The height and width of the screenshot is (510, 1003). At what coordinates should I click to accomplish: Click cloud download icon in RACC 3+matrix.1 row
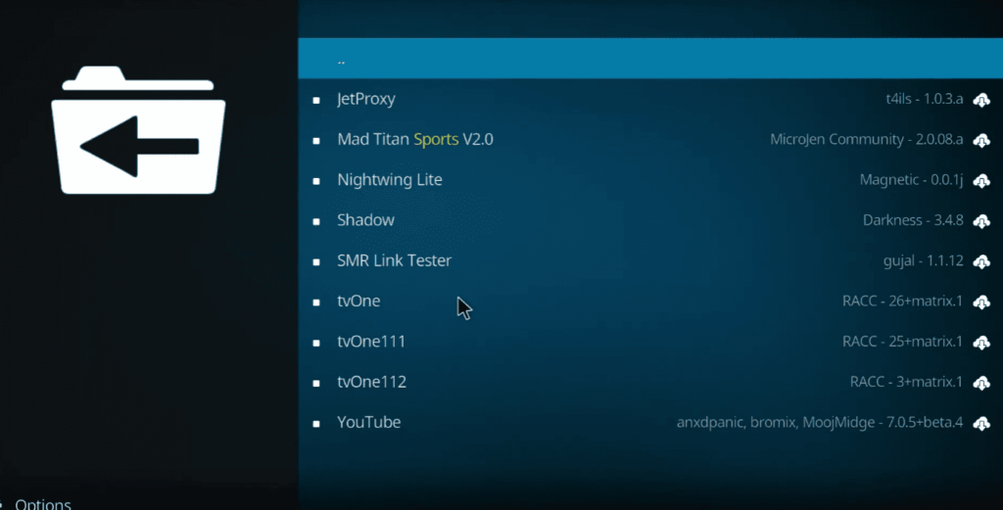point(981,382)
